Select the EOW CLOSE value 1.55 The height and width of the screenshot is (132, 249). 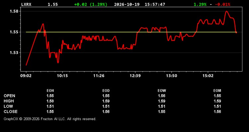click(x=162, y=112)
